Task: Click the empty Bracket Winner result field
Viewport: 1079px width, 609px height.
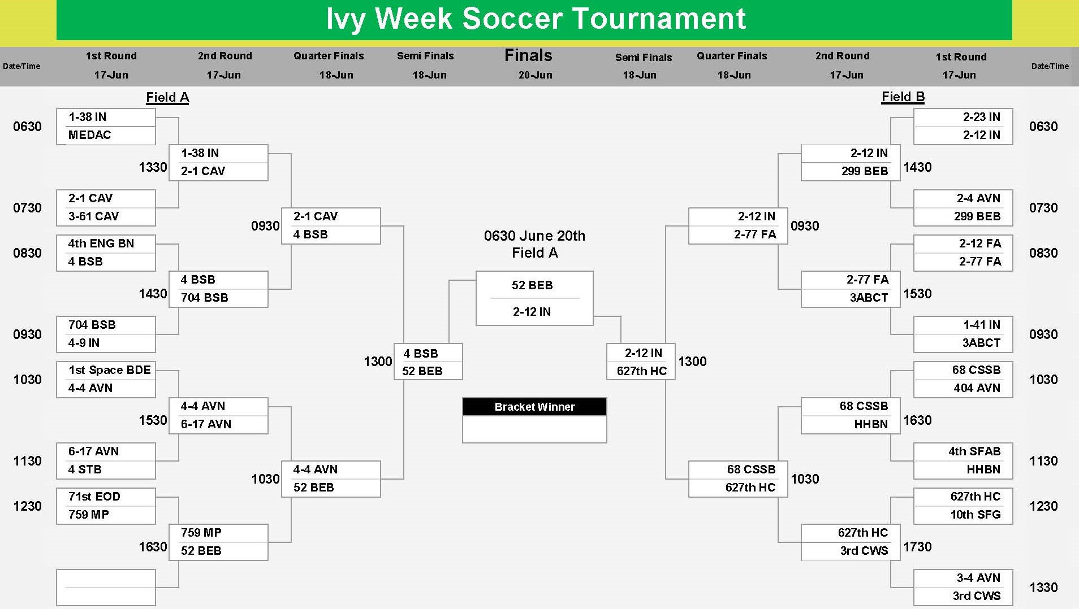Action: click(x=534, y=429)
